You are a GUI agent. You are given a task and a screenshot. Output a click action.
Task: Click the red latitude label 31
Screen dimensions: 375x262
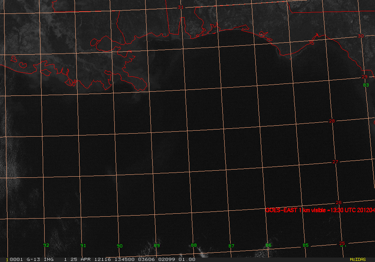[x=181, y=7]
